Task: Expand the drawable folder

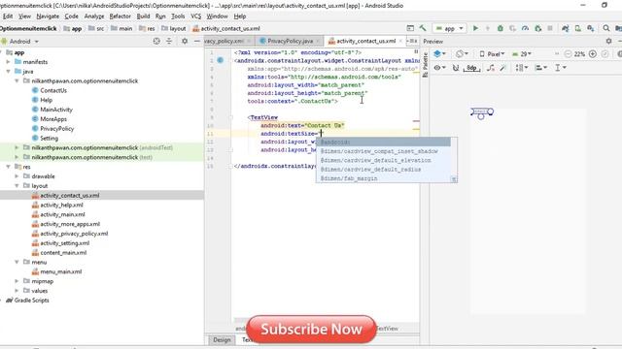Action: [17, 176]
